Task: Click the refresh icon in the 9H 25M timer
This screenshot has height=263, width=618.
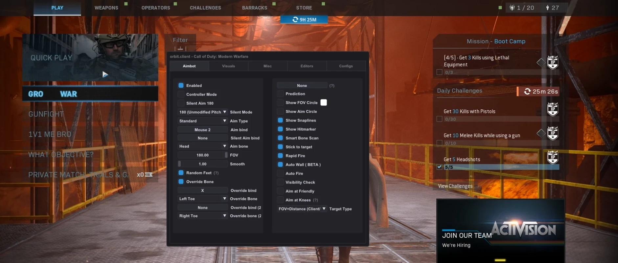Action: click(295, 20)
